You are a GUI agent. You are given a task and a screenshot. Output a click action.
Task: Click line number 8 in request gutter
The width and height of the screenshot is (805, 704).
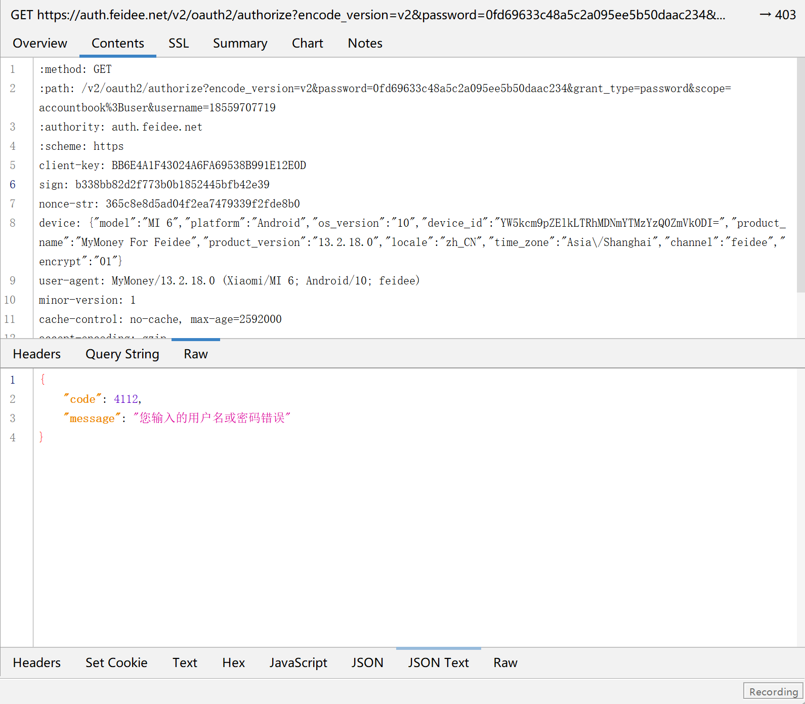pos(13,223)
